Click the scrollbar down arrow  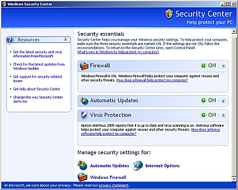click(x=234, y=179)
